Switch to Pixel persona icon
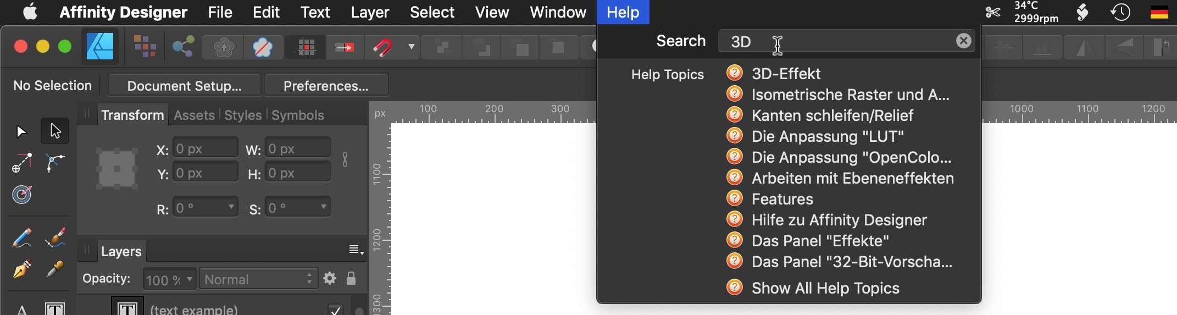The width and height of the screenshot is (1177, 315). [x=145, y=47]
